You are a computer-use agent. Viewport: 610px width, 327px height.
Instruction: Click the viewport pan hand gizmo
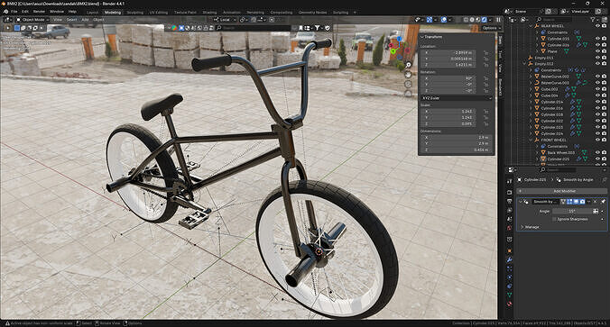(x=409, y=74)
